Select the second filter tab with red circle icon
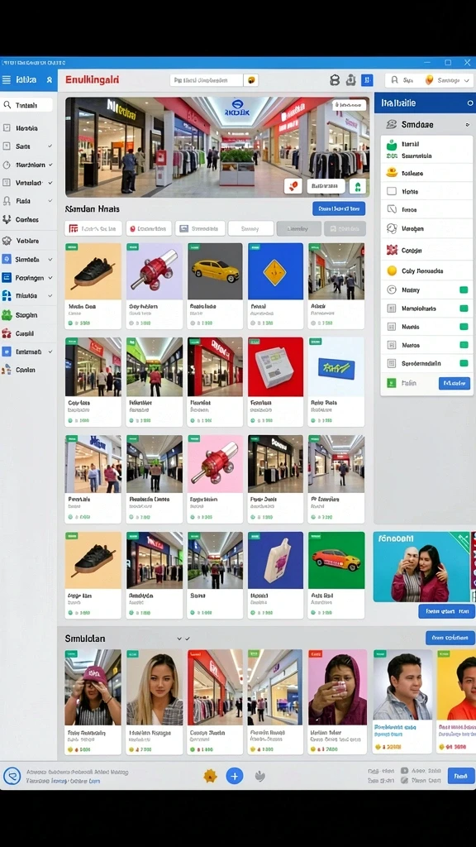 pos(149,228)
